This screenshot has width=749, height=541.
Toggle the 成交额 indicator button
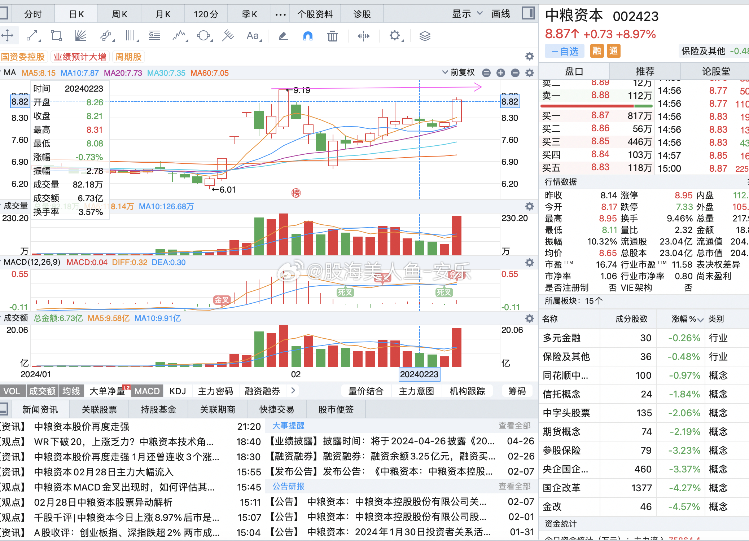coord(42,391)
